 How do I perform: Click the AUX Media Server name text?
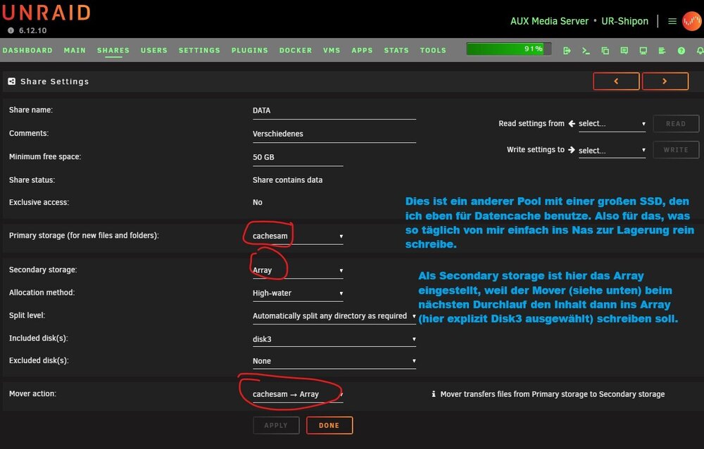pos(549,21)
